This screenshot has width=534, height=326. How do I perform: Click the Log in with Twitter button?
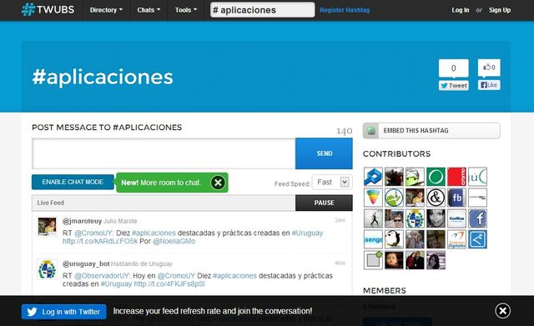point(64,312)
